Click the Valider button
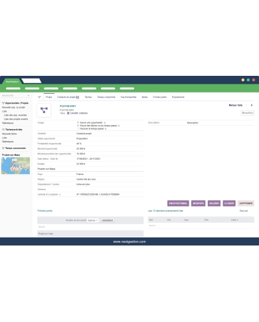The width and height of the screenshot is (259, 322). click(214, 204)
